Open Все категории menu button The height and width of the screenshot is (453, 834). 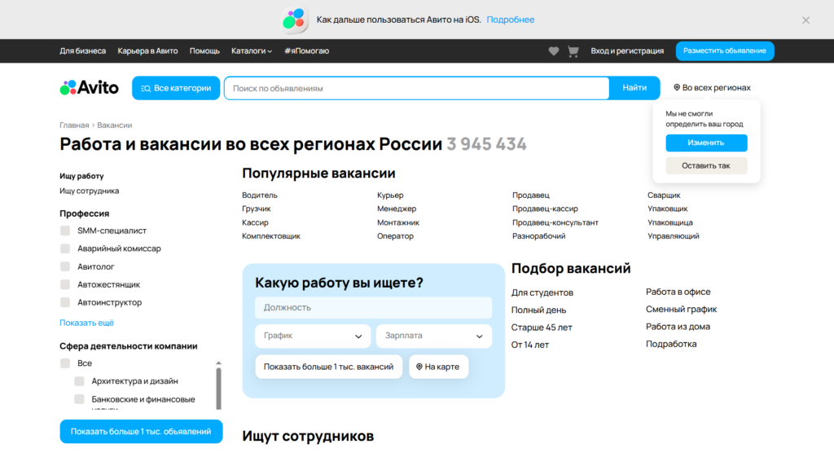[176, 88]
